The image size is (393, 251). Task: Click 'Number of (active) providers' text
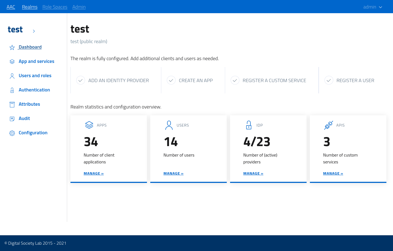(x=260, y=158)
